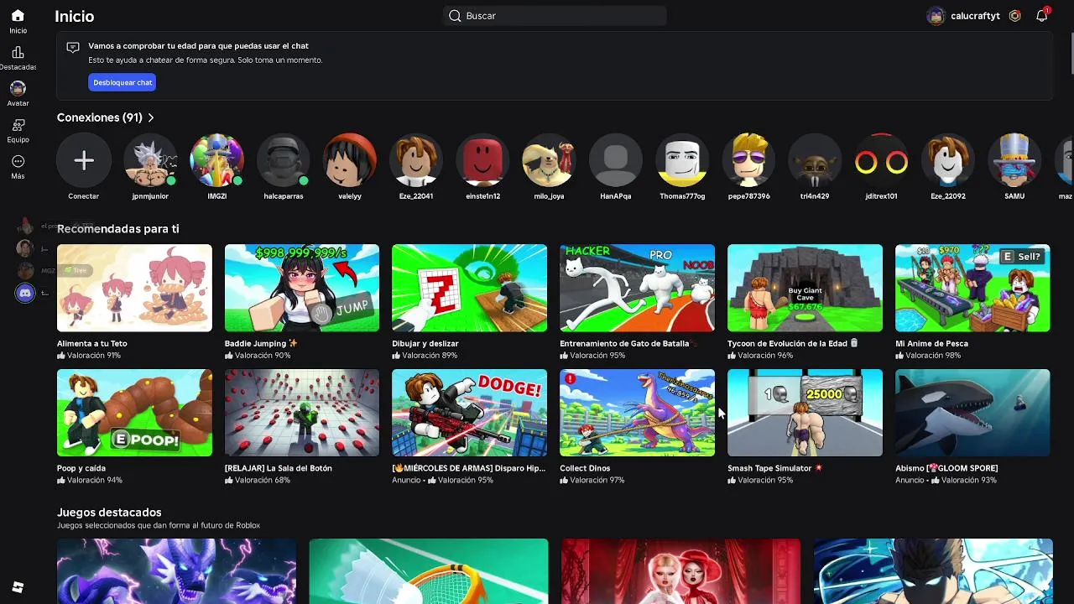Image resolution: width=1074 pixels, height=604 pixels.
Task: Open pepe787396's avatar
Action: pos(748,161)
